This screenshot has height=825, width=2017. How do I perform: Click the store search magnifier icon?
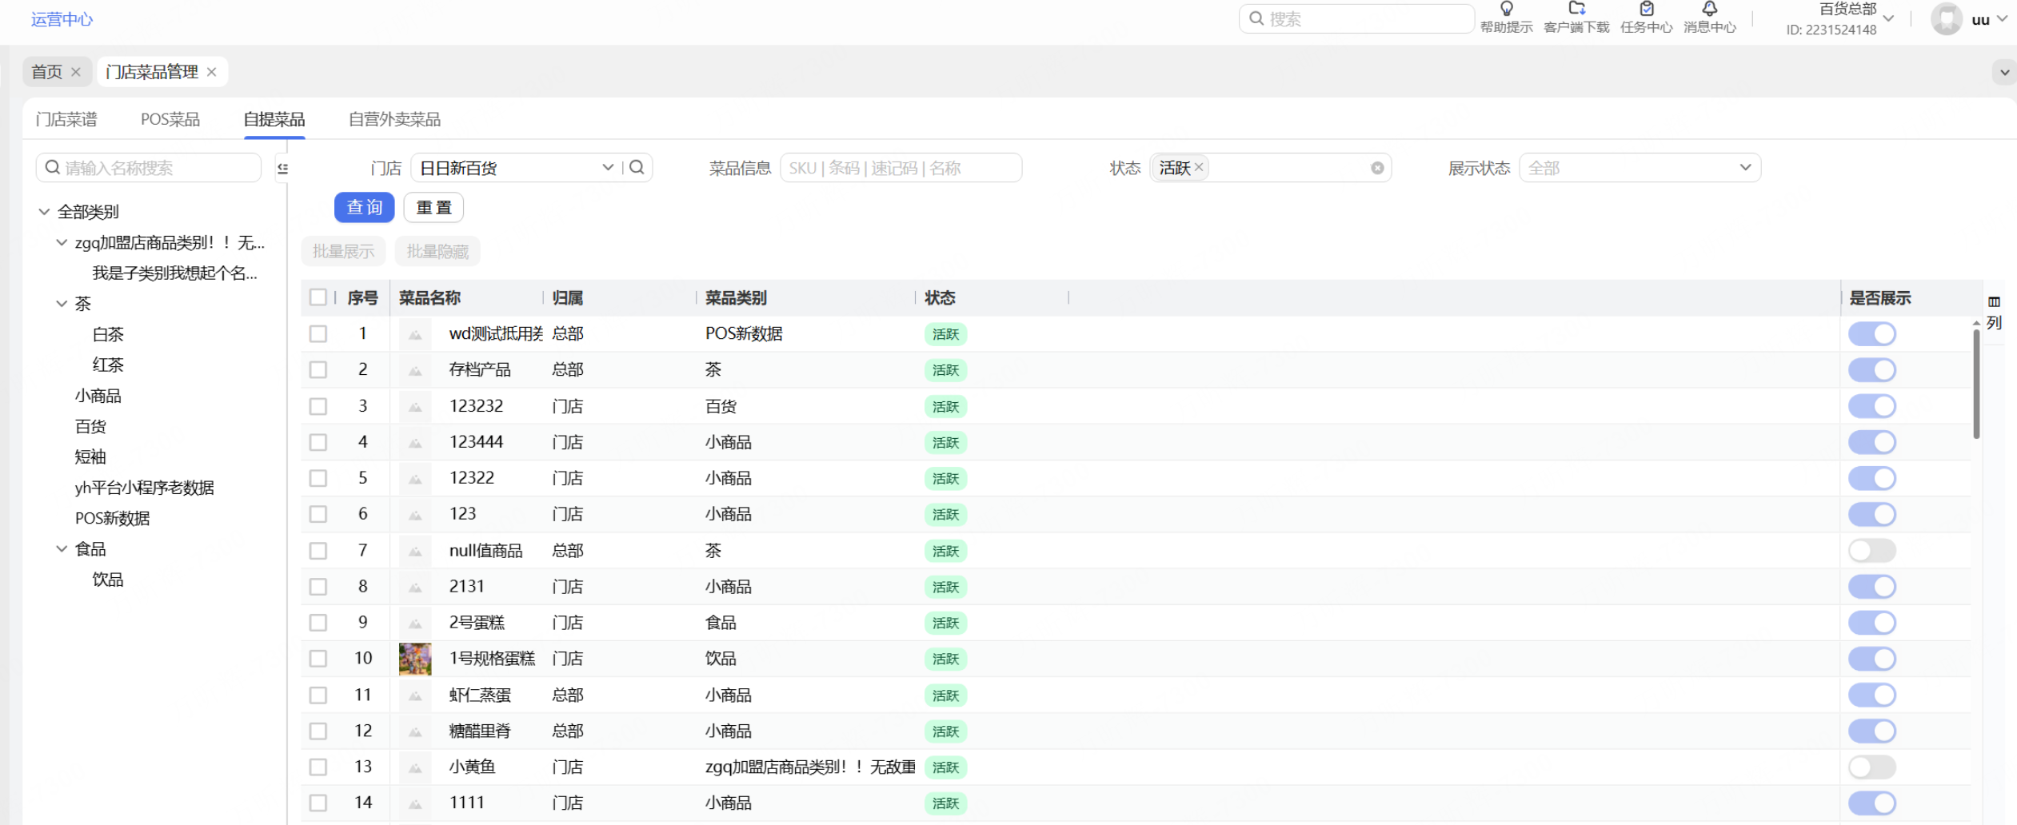click(637, 167)
